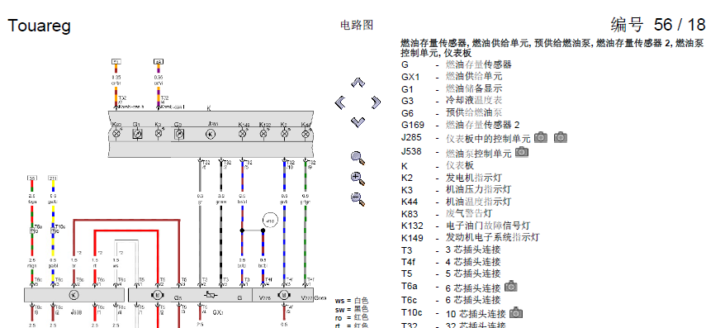Open the second camera photo beside J285
This screenshot has width=706, height=328.
coord(561,137)
